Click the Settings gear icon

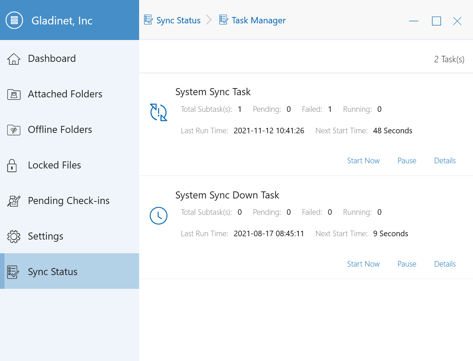click(x=14, y=237)
